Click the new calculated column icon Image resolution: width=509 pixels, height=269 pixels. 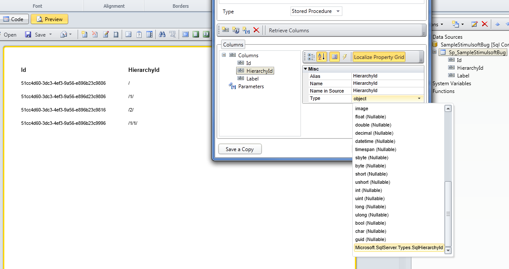point(236,30)
